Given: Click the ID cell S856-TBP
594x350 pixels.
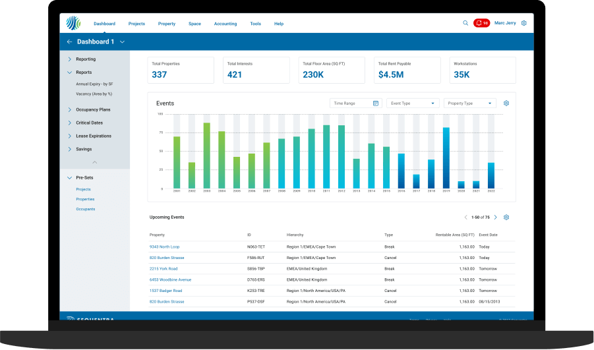Looking at the screenshot, I should tap(256, 268).
